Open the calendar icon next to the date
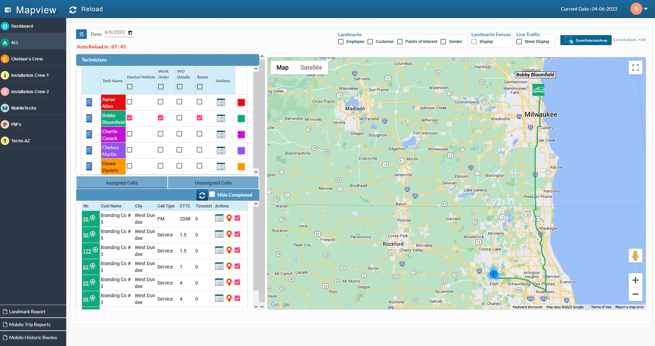This screenshot has height=346, width=655. [x=130, y=32]
